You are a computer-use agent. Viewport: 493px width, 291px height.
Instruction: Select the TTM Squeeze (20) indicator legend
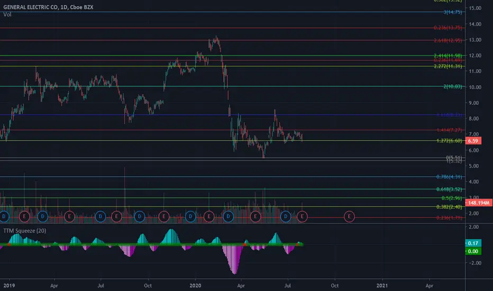pyautogui.click(x=24, y=231)
